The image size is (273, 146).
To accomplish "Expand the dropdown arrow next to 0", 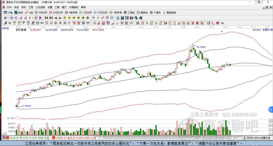I will point(33,18).
